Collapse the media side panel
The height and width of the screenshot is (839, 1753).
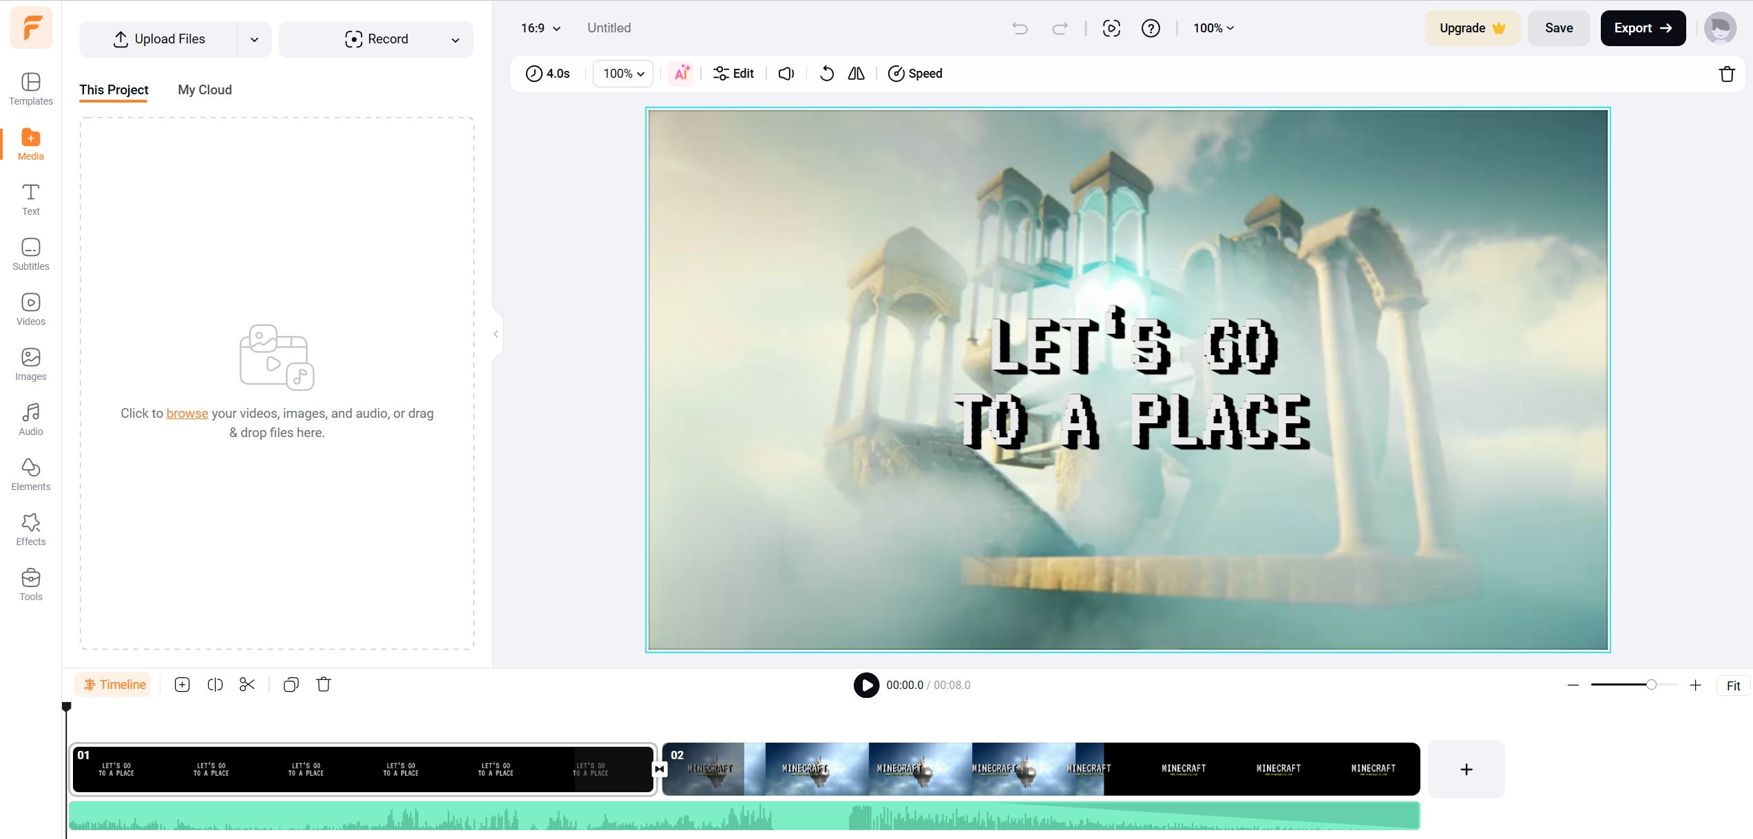(x=496, y=334)
